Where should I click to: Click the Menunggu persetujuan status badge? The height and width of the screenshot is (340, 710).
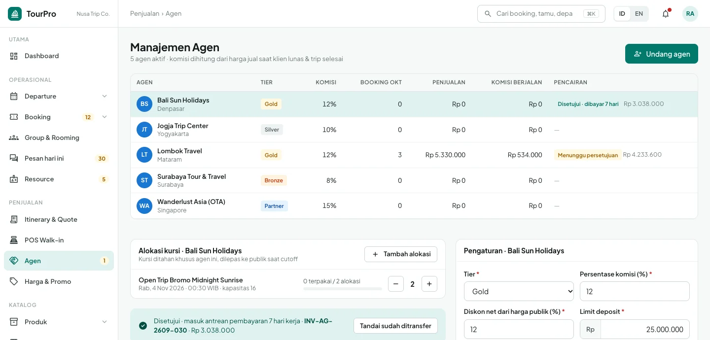588,155
